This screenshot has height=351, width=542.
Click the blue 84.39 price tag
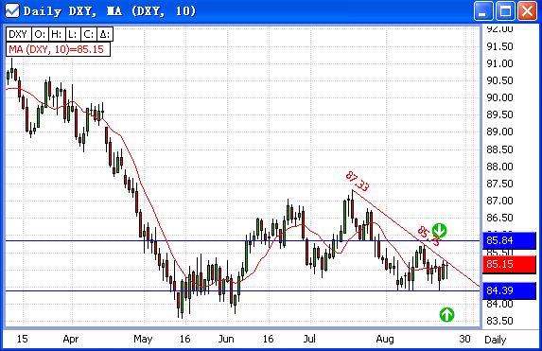point(509,290)
